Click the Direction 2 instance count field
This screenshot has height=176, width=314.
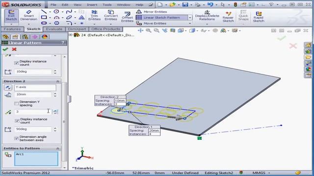click(33, 112)
